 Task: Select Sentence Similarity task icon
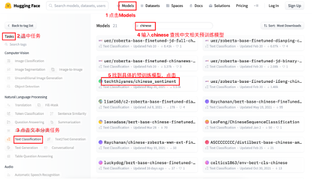point(52,113)
